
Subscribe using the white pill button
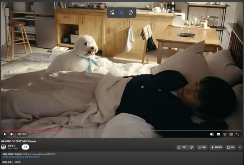coord(25,147)
